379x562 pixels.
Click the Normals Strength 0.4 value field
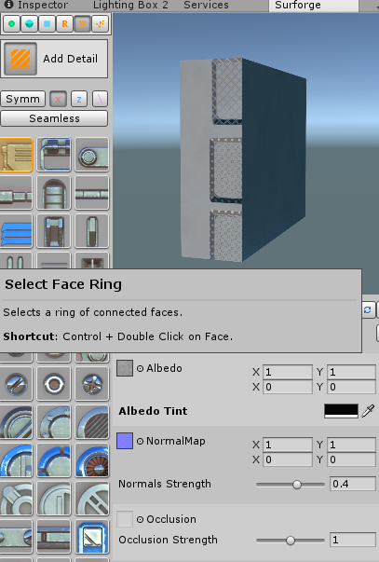pyautogui.click(x=353, y=485)
